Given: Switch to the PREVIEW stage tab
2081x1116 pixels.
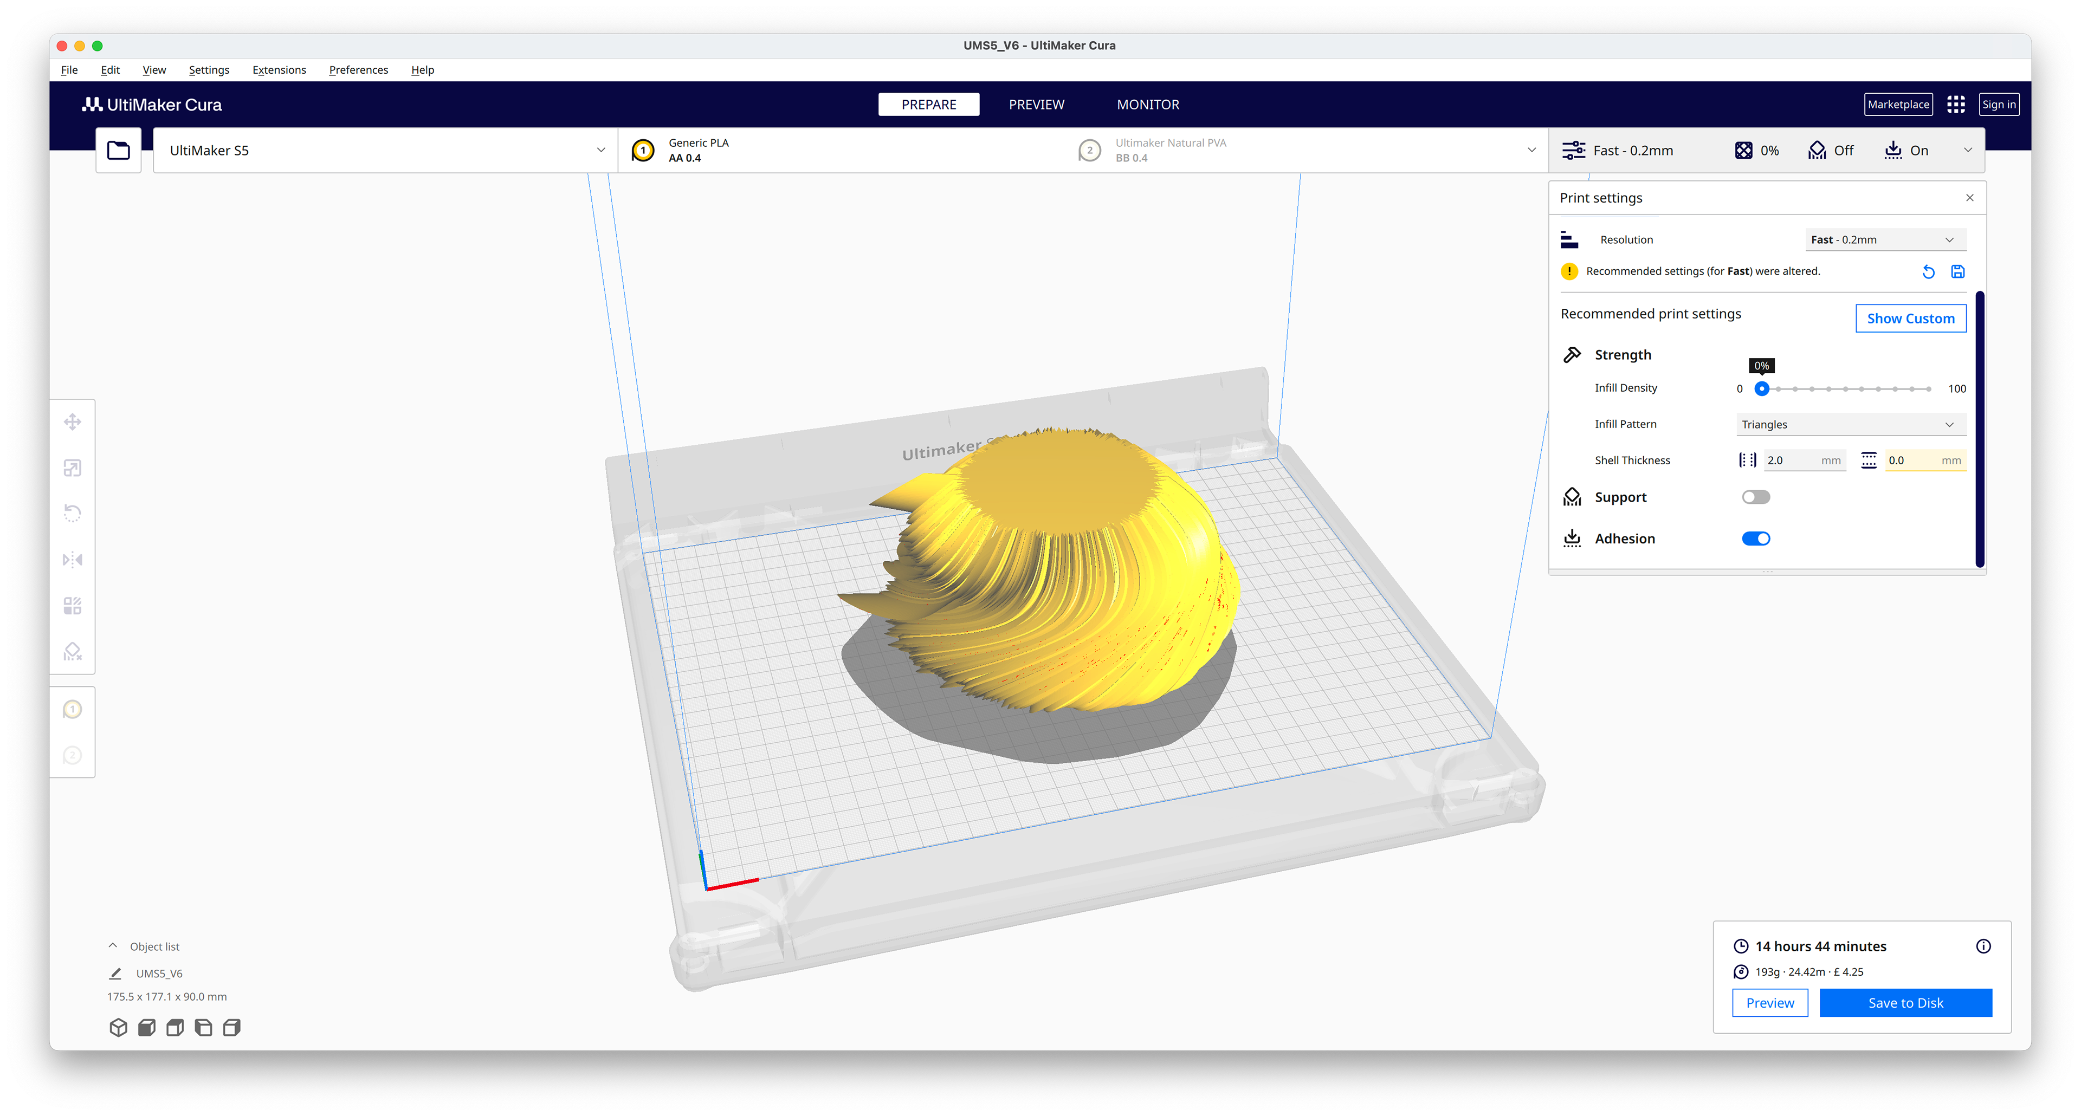Looking at the screenshot, I should pyautogui.click(x=1037, y=105).
